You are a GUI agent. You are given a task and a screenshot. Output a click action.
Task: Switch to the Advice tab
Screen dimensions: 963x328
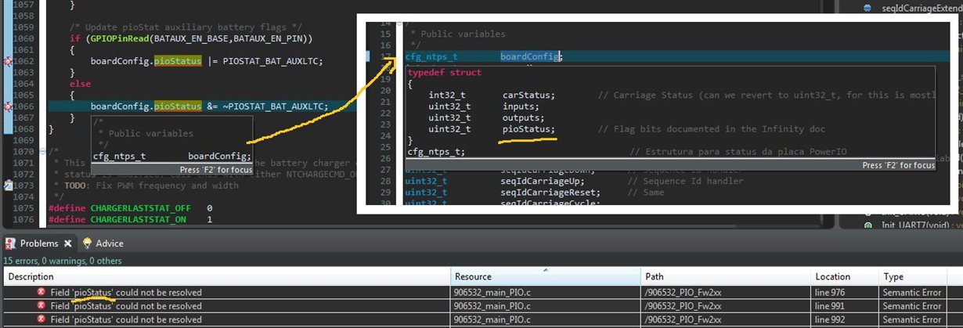[102, 243]
